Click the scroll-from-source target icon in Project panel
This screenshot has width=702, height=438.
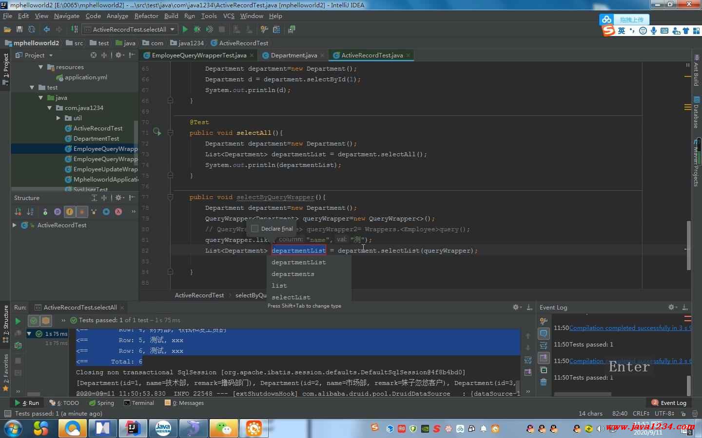click(x=94, y=55)
